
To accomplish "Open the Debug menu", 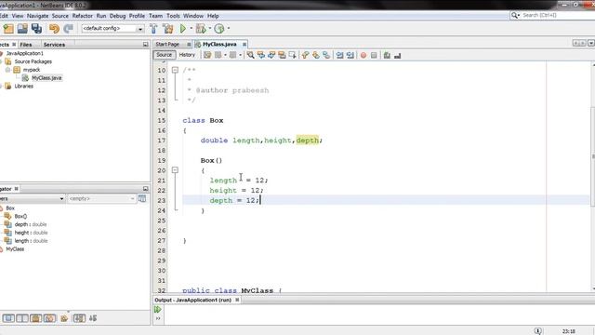I will pyautogui.click(x=117, y=16).
